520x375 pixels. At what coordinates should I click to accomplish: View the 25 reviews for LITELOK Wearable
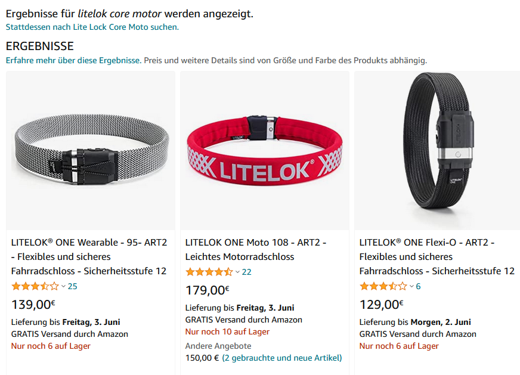coord(73,286)
